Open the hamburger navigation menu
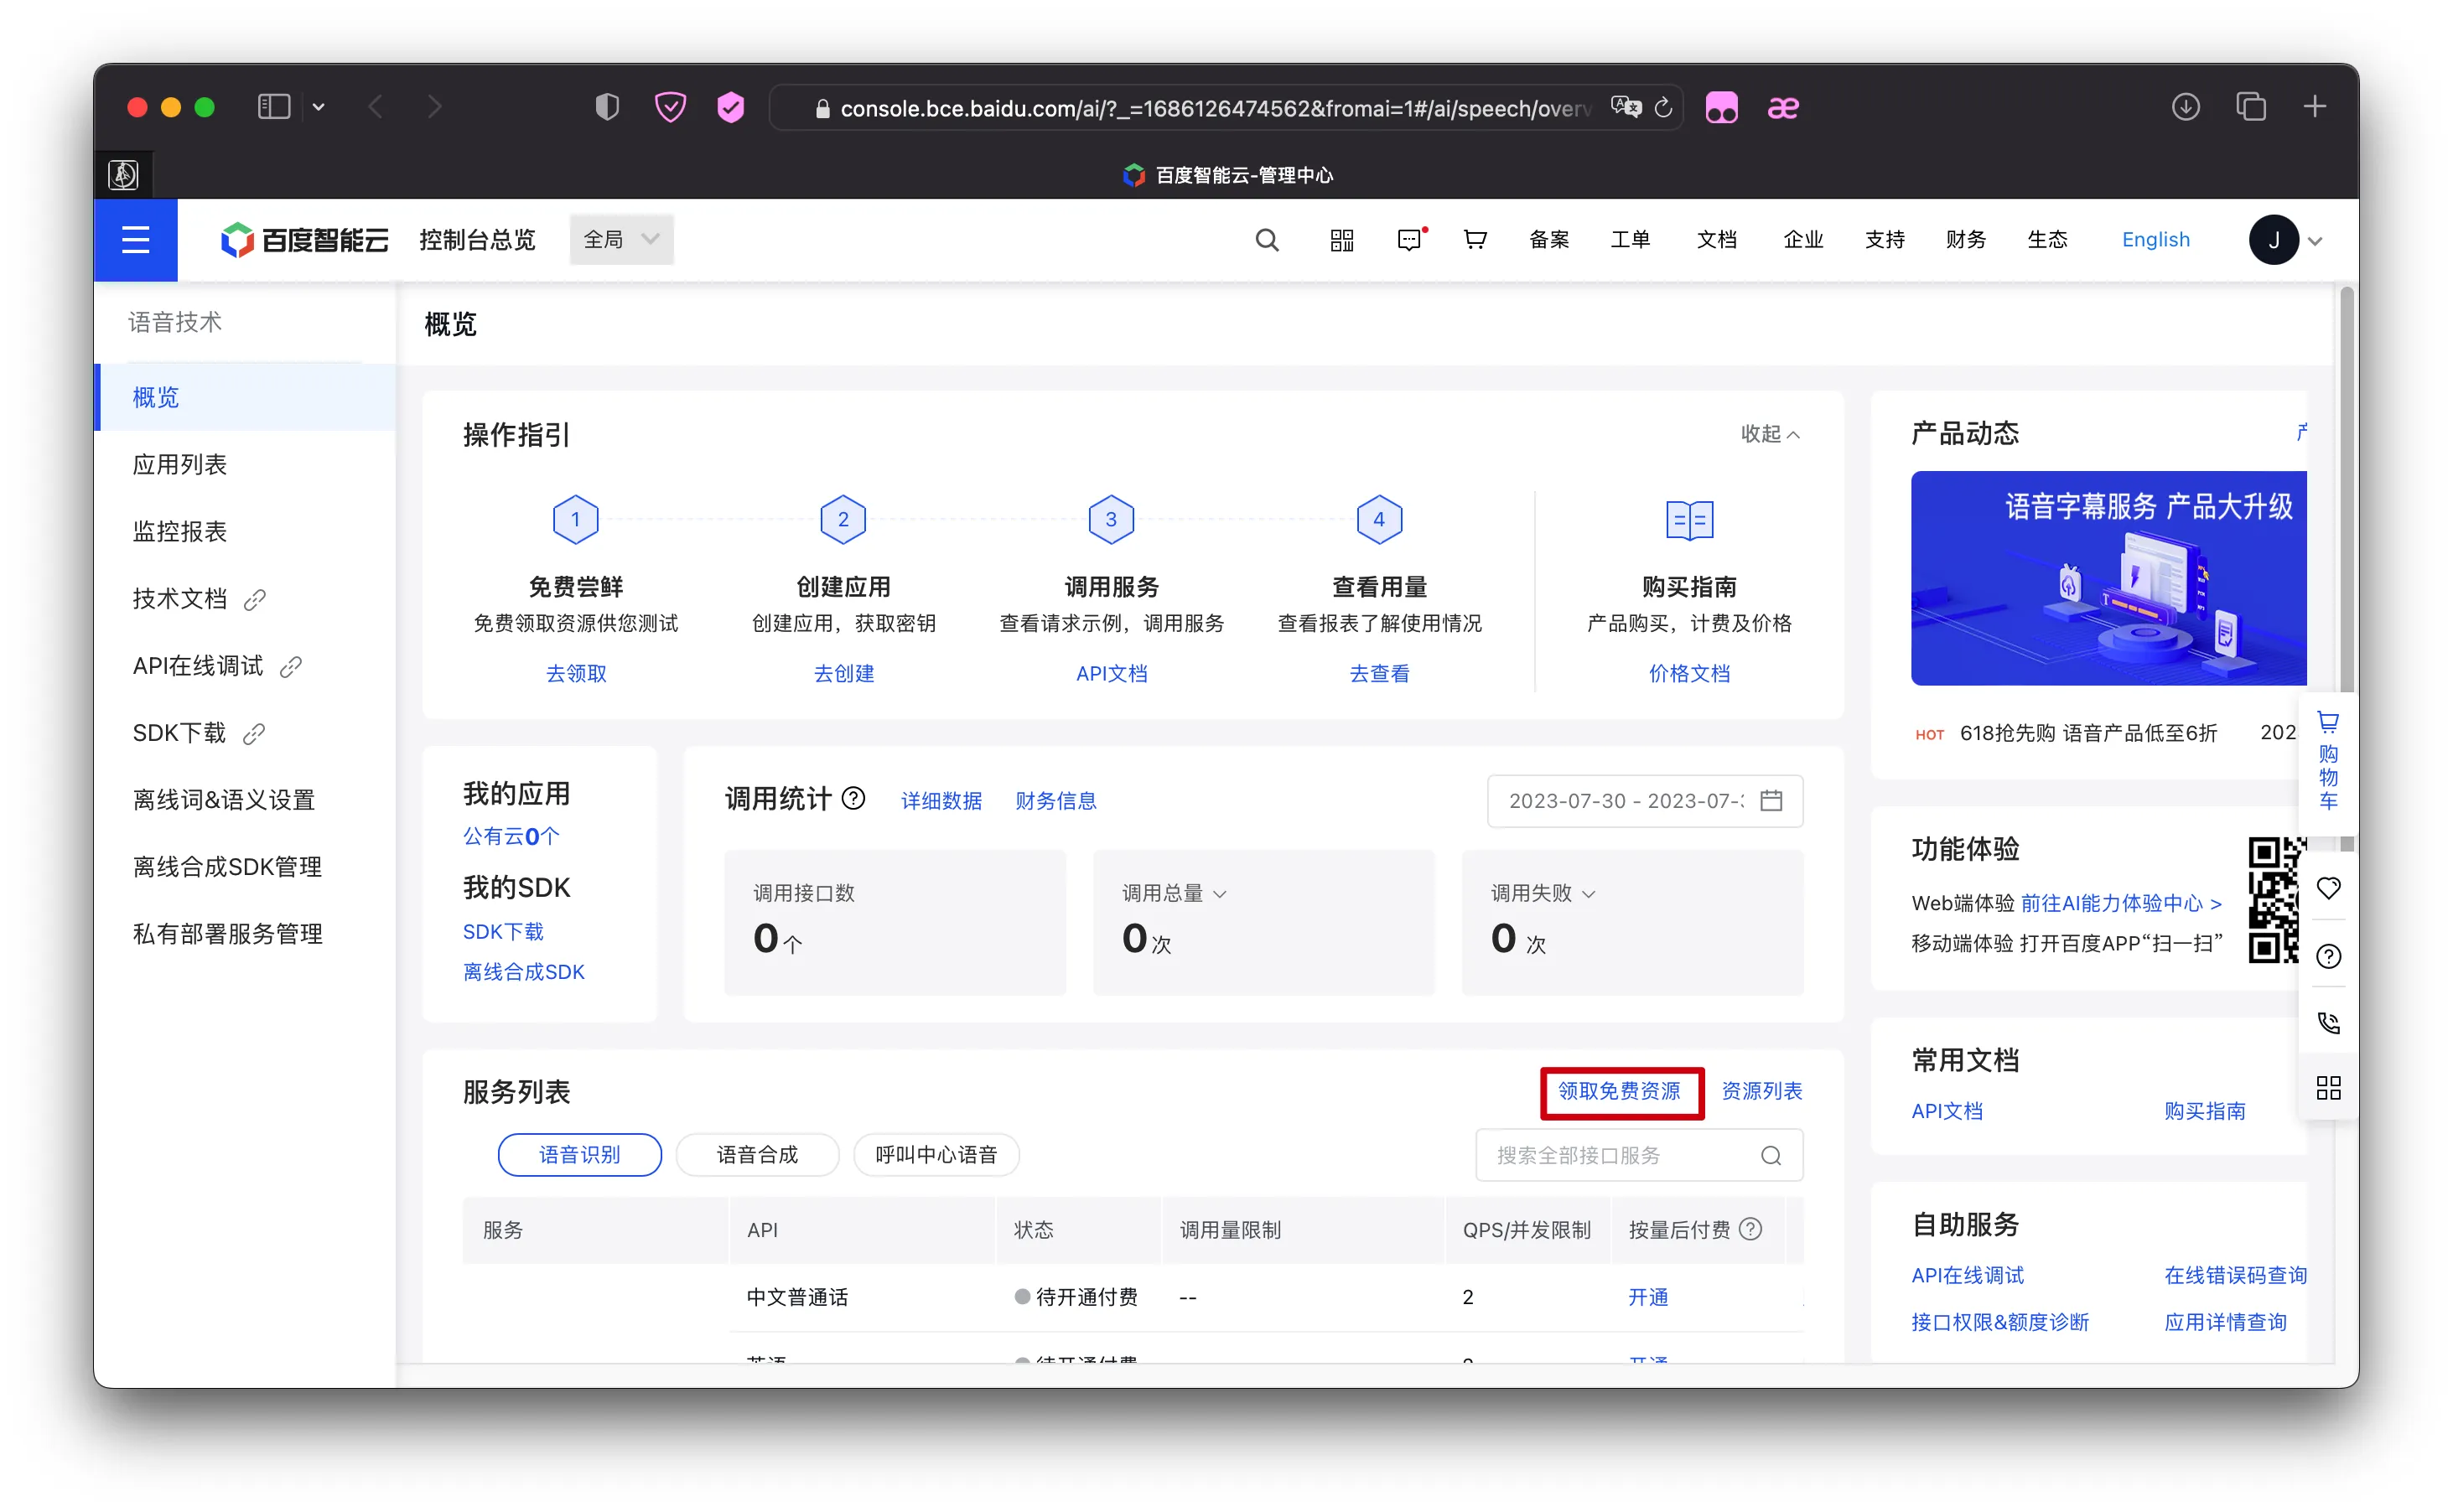This screenshot has height=1512, width=2453. tap(135, 240)
